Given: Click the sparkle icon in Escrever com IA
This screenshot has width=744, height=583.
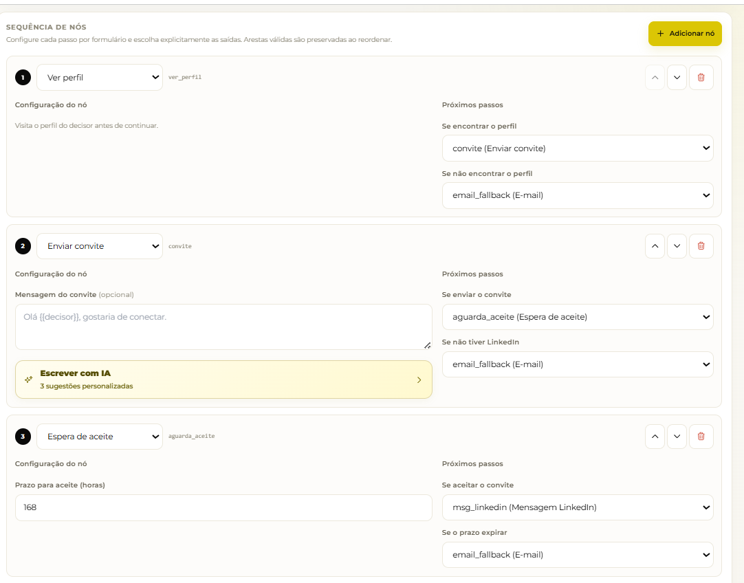Looking at the screenshot, I should point(28,379).
